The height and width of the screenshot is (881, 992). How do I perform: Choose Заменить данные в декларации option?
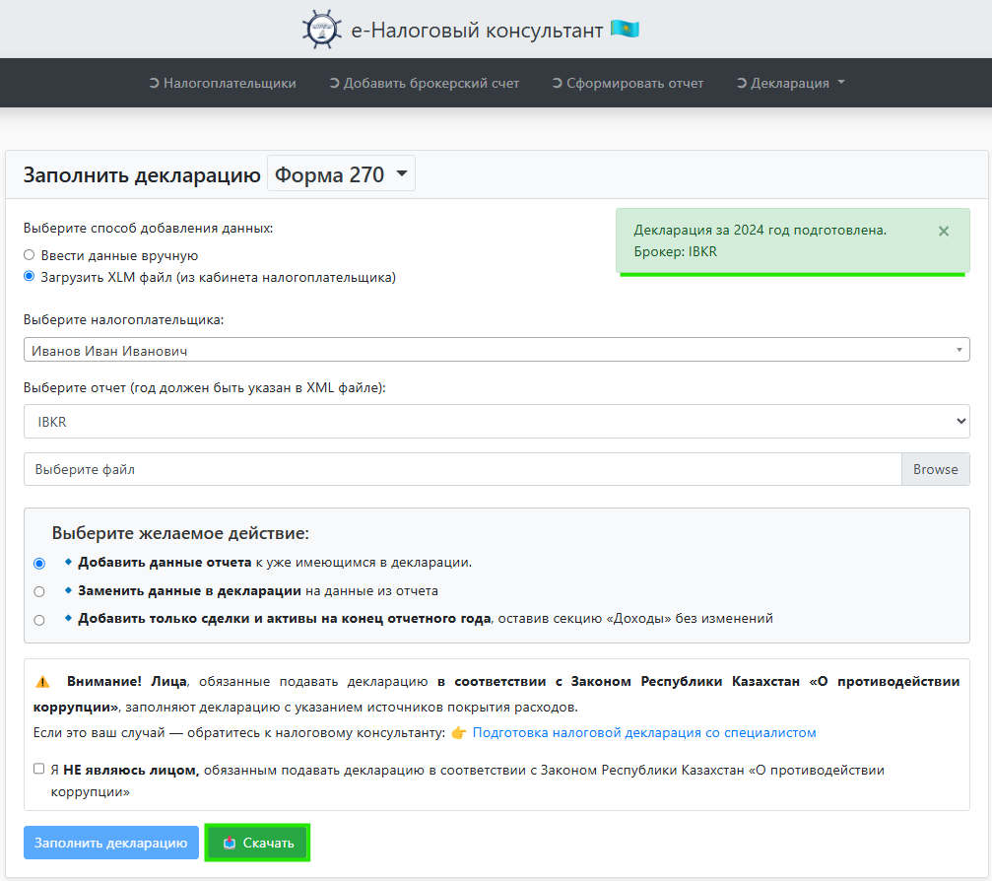coord(39,591)
